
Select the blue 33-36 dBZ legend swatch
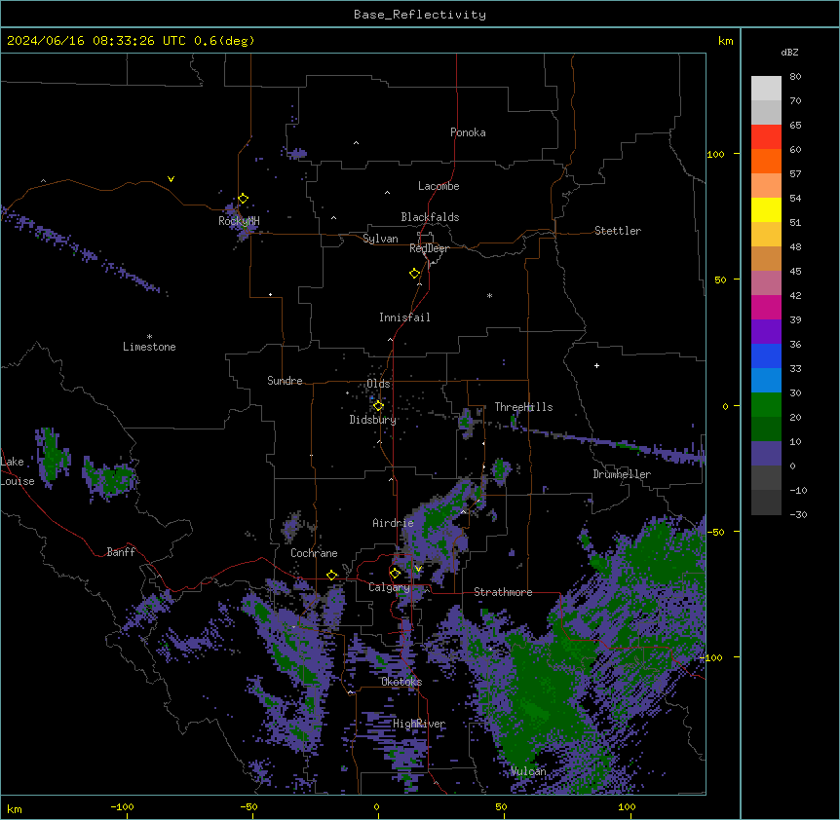click(x=766, y=355)
